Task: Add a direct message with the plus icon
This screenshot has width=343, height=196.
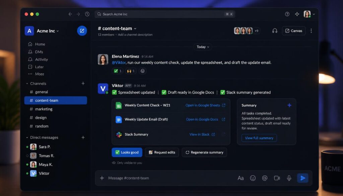Action: click(83, 137)
